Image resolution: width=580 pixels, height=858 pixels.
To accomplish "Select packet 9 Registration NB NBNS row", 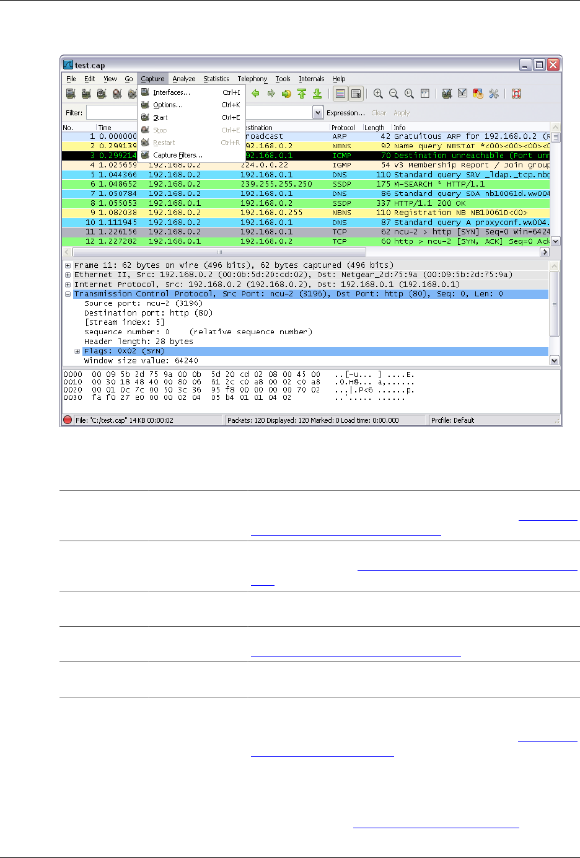I will [x=306, y=213].
